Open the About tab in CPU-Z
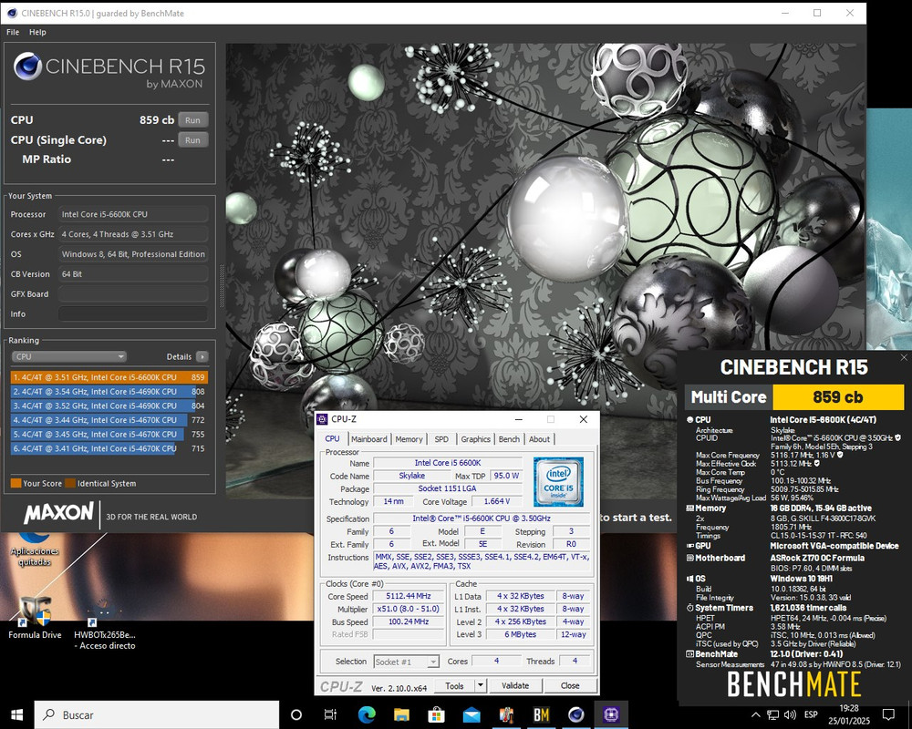The width and height of the screenshot is (912, 729). click(x=539, y=439)
